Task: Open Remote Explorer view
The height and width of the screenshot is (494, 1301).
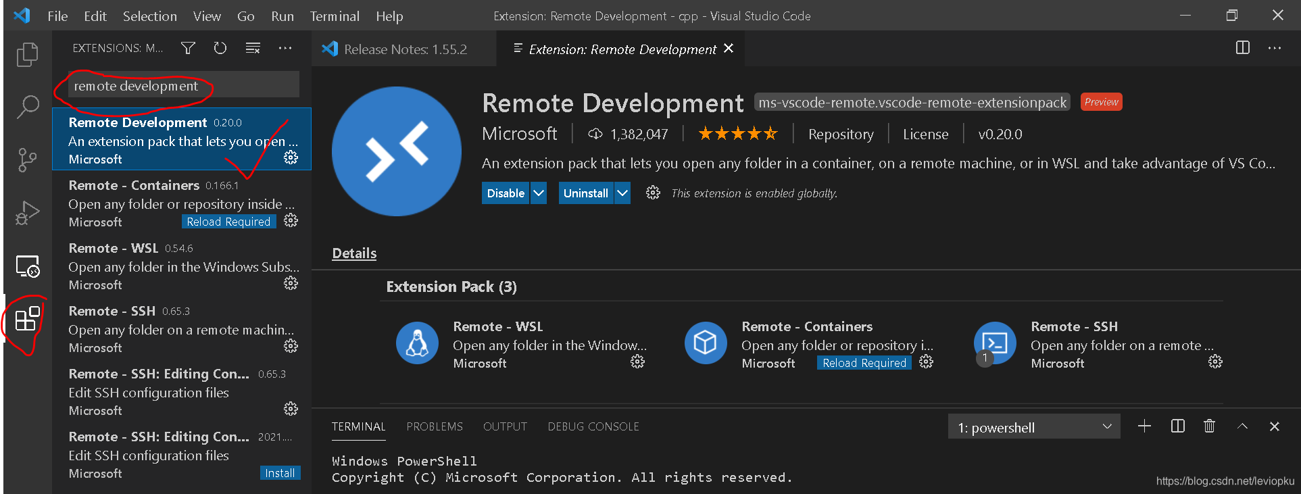Action: pos(28,266)
